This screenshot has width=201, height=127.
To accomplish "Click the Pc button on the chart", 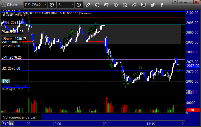I will tap(6, 81).
